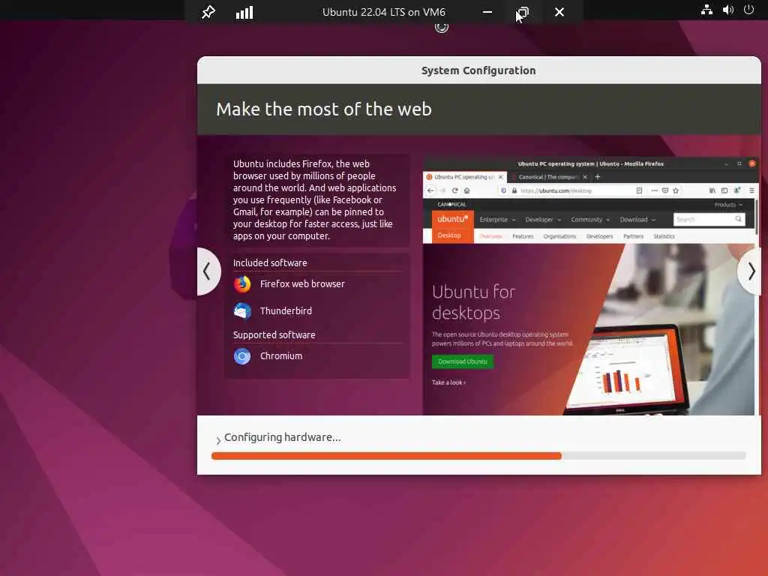Screen dimensions: 768x576
Task: Click the orange installation progress bar
Action: (x=386, y=456)
